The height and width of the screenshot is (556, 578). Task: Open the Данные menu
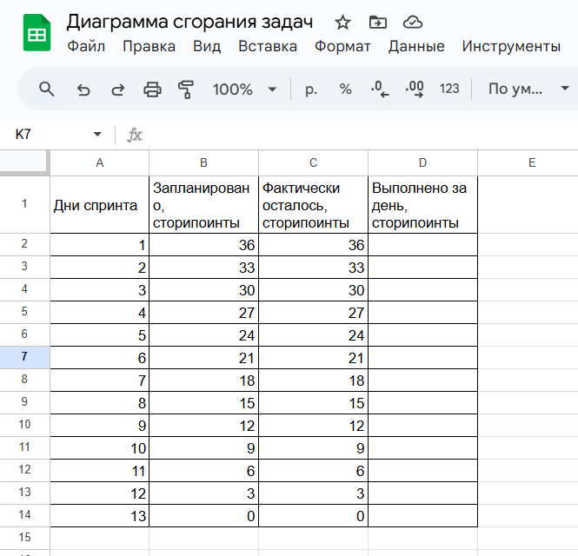click(416, 46)
